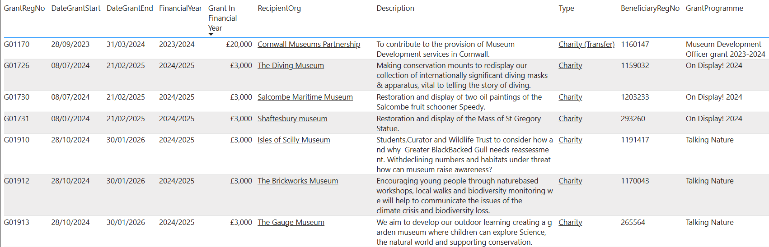Select grant number G01910 cell
The image size is (769, 247).
17,140
